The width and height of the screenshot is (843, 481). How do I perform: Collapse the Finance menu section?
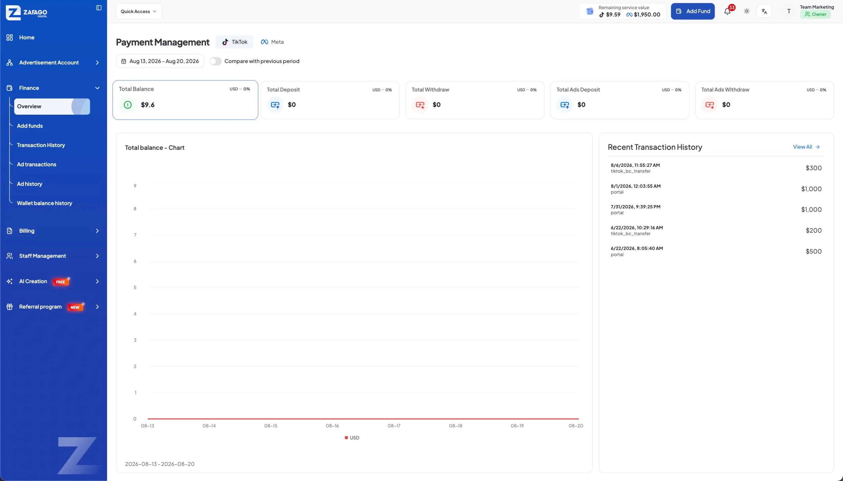(53, 88)
